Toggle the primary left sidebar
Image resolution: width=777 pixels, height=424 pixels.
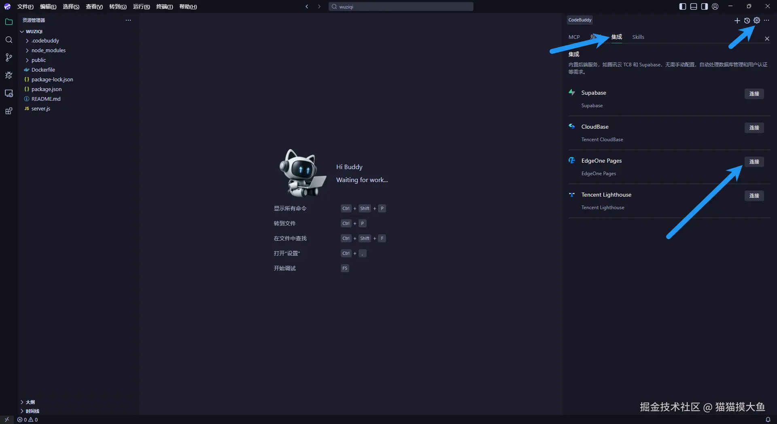coord(683,6)
